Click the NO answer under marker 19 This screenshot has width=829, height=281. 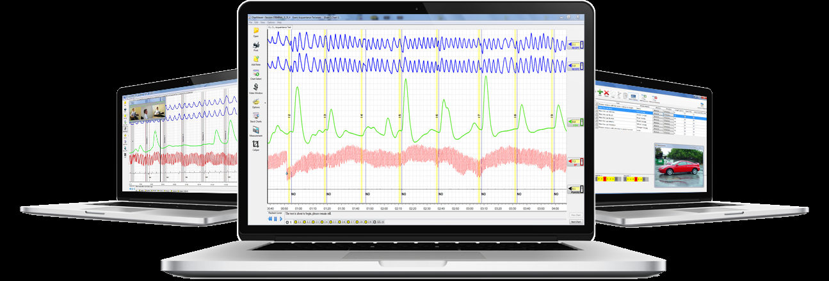click(x=556, y=194)
